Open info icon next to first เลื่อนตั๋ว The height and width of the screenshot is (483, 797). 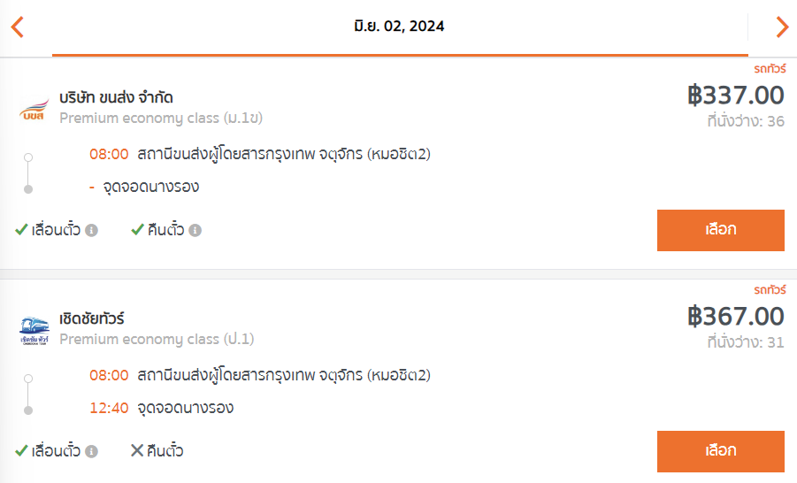pos(91,230)
